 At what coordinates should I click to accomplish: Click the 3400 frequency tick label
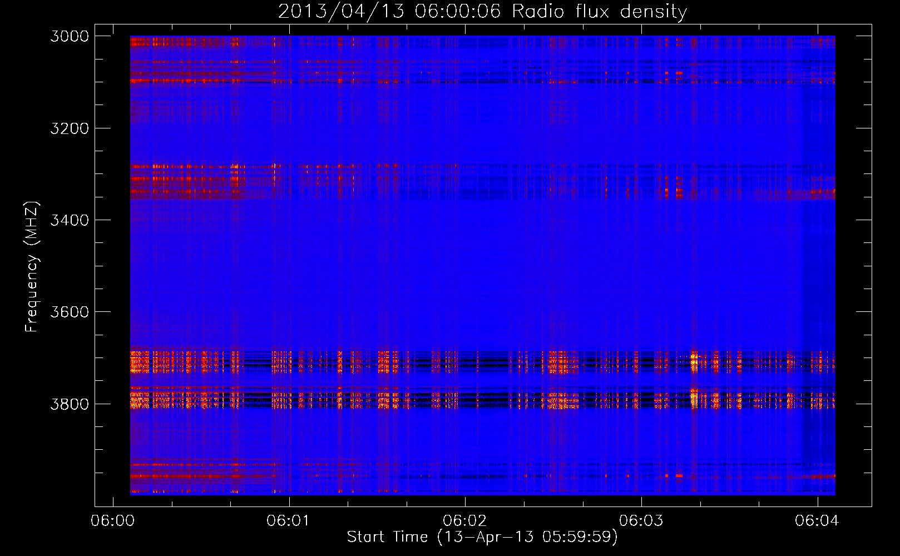[70, 220]
